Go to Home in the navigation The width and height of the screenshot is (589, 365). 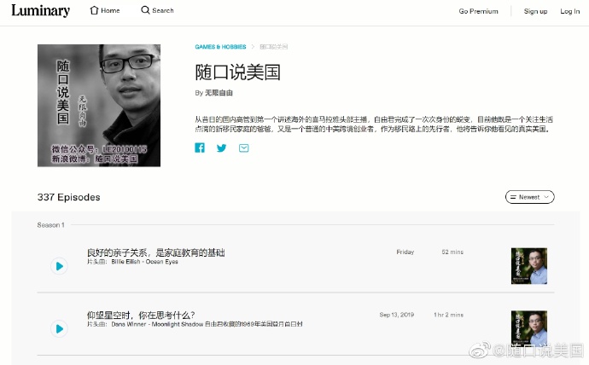click(105, 10)
